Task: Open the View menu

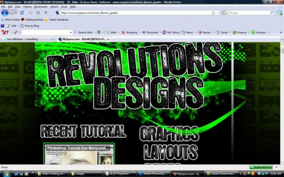Action: click(18, 7)
